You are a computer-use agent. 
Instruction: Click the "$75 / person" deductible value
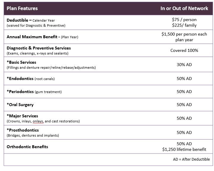click(184, 20)
